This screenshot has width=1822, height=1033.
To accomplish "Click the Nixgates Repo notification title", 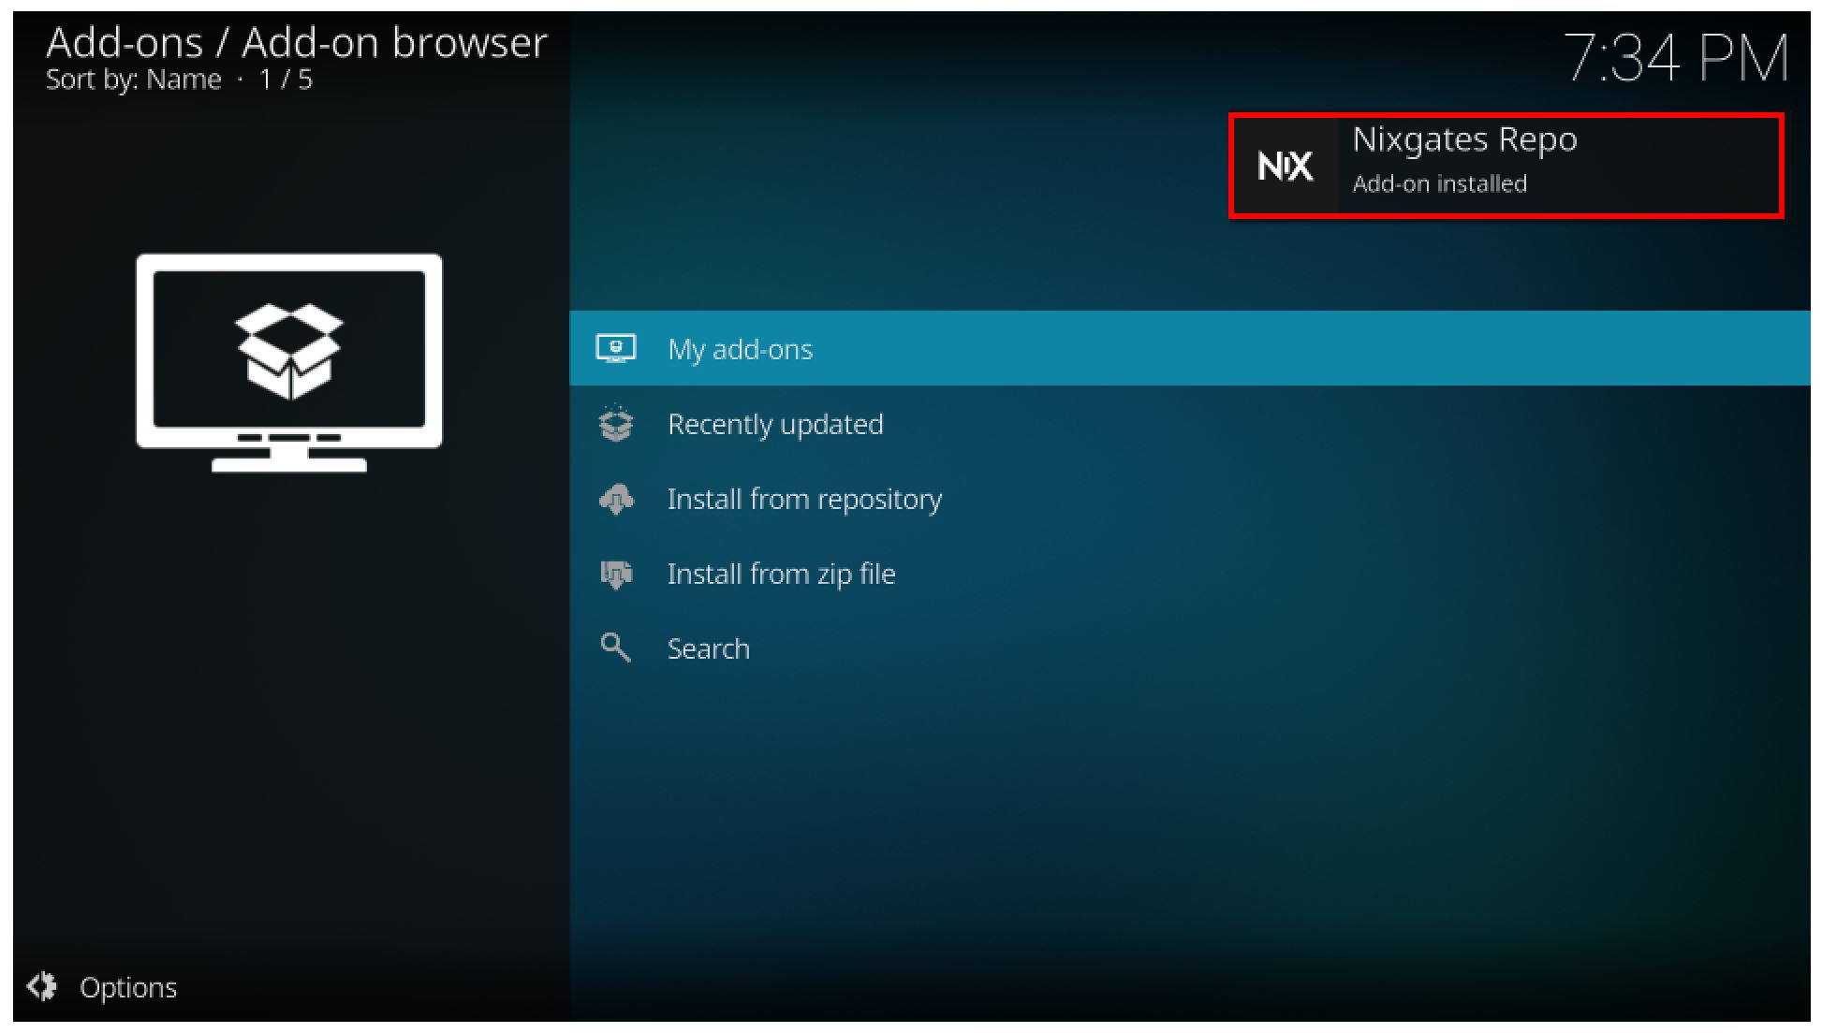I will [1464, 139].
